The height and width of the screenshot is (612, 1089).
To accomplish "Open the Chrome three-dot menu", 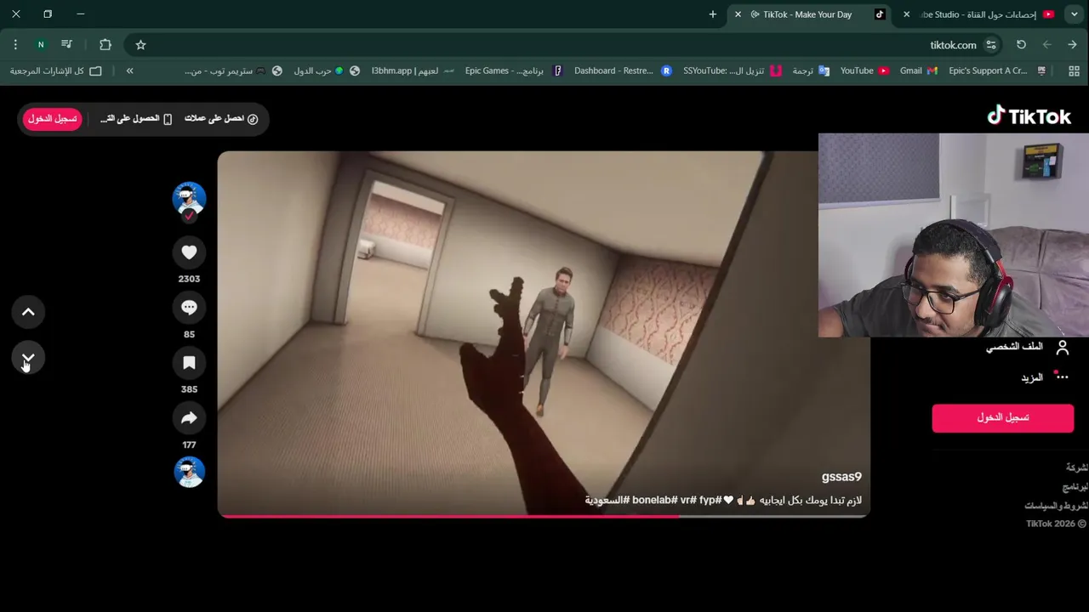I will (x=15, y=45).
